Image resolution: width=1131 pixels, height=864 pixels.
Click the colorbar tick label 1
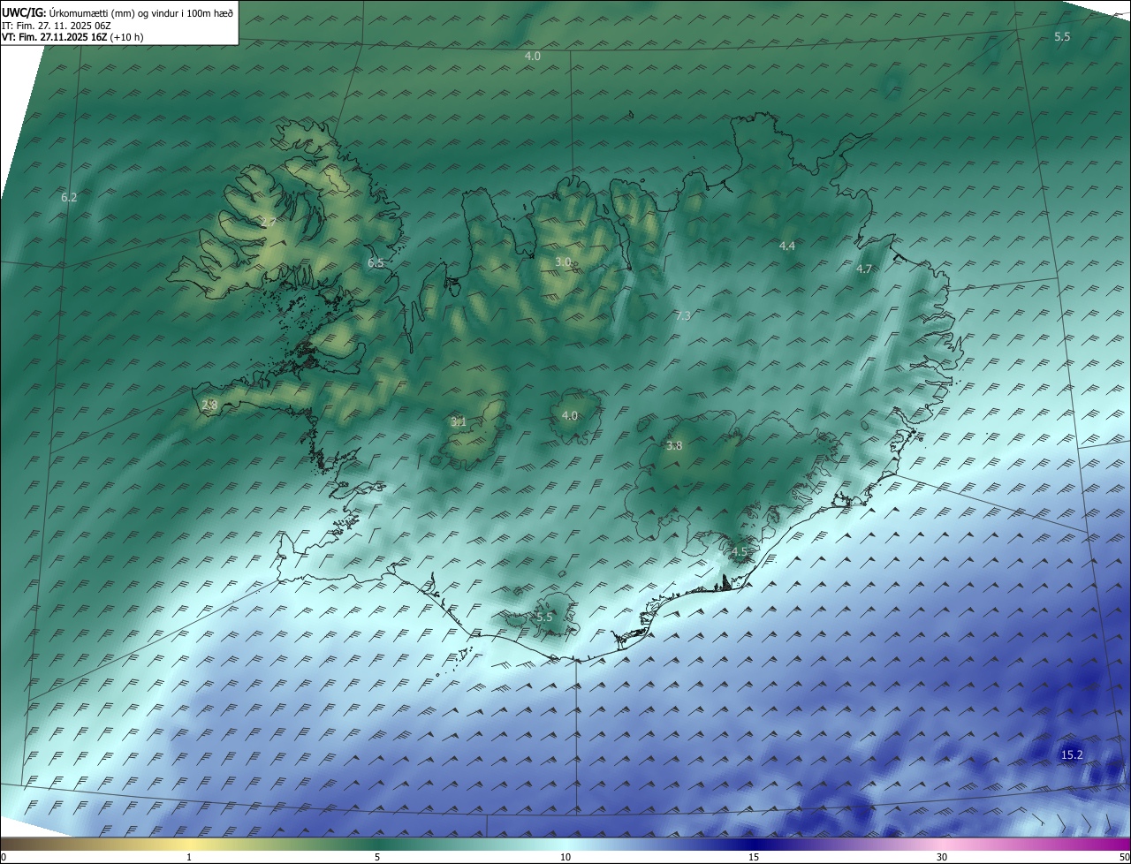[x=189, y=857]
